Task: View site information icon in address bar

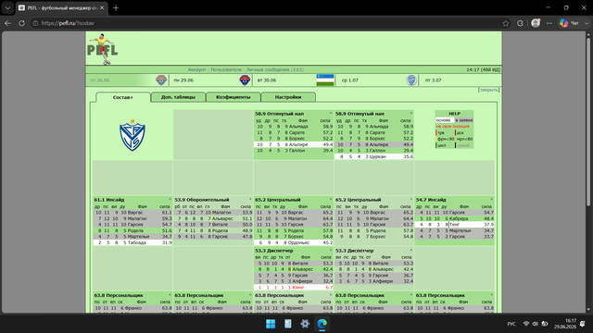Action: (x=35, y=23)
